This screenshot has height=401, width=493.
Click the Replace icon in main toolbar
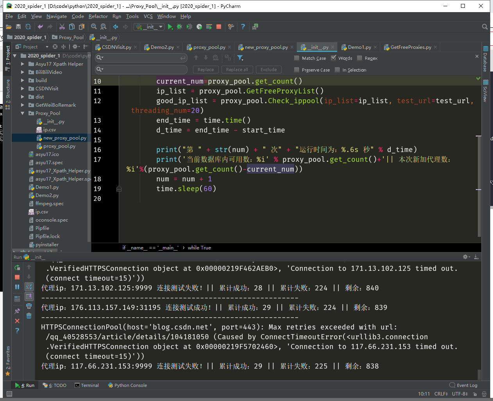click(104, 27)
